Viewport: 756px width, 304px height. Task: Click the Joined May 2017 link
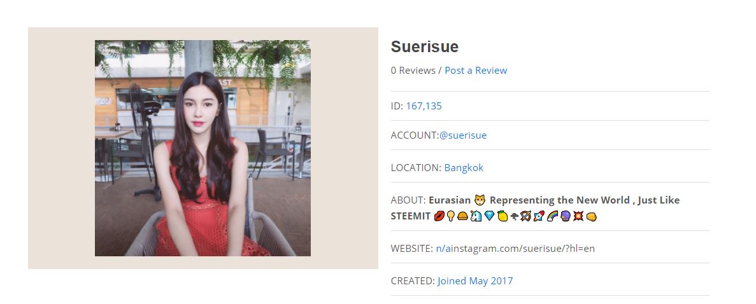pos(475,281)
